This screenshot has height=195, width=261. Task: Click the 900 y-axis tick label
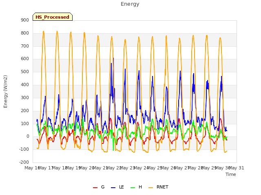[x=25, y=20]
